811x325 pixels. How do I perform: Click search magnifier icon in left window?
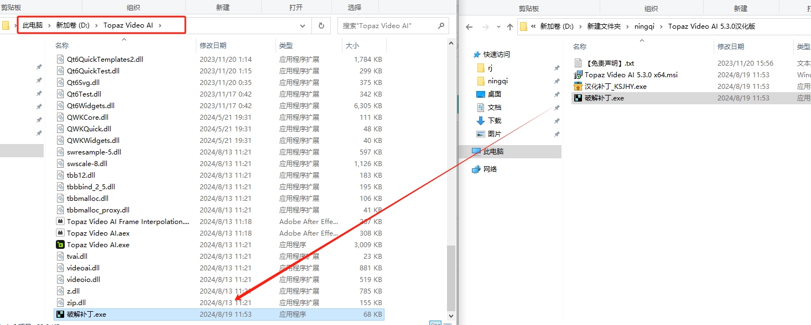pos(441,25)
